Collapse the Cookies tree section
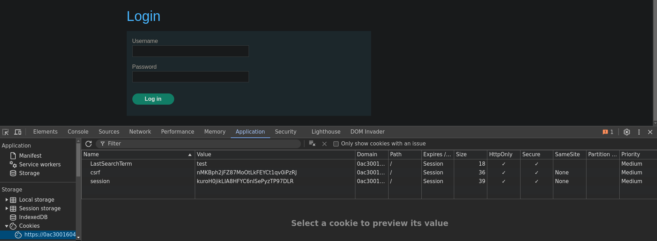657x241 pixels. pyautogui.click(x=7, y=226)
